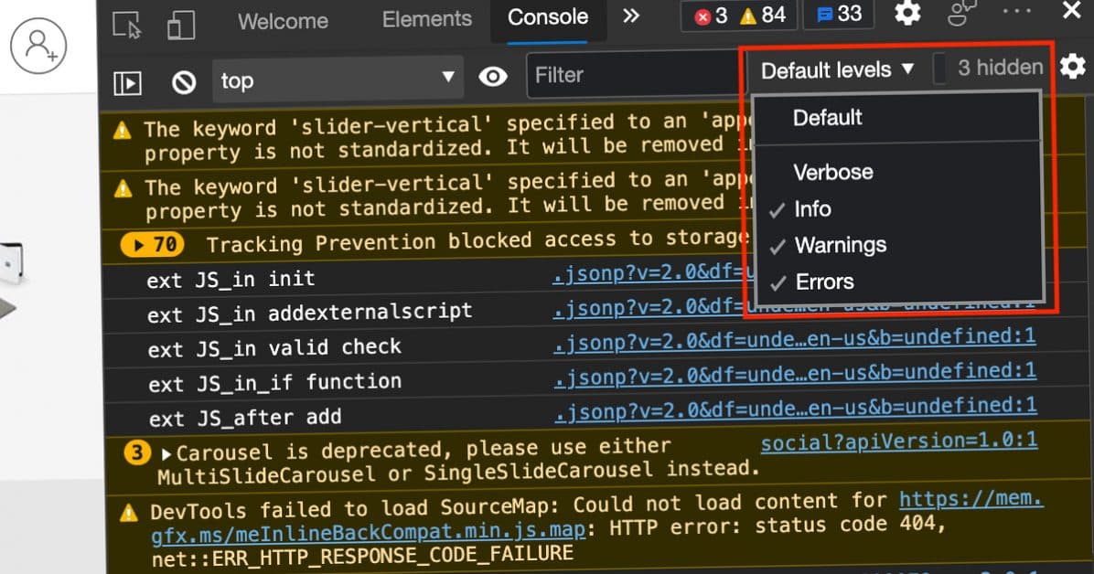This screenshot has width=1094, height=574.
Task: Clear console with the ban icon
Action: (184, 82)
